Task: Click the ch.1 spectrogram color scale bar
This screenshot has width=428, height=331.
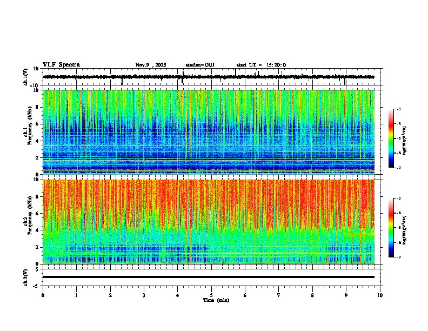Action: pyautogui.click(x=391, y=138)
